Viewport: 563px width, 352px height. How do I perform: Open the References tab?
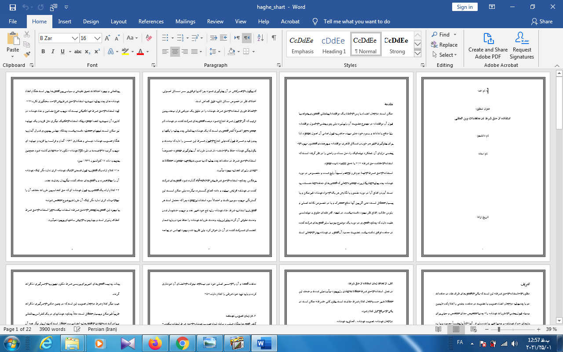click(x=151, y=21)
